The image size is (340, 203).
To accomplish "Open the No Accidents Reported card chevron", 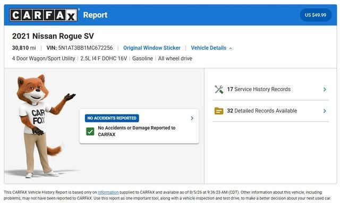I will tap(192, 118).
